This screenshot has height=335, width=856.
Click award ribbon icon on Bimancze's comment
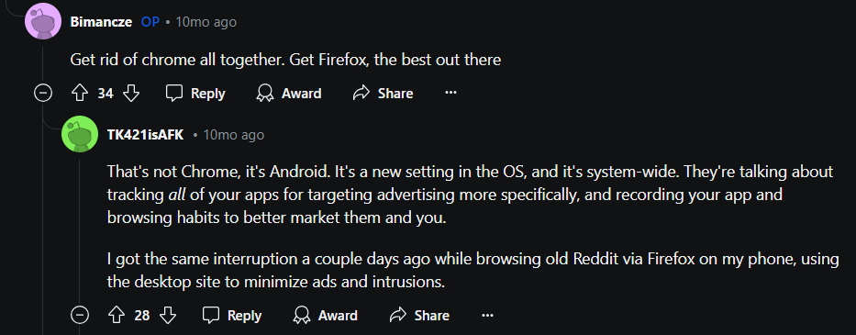click(265, 94)
